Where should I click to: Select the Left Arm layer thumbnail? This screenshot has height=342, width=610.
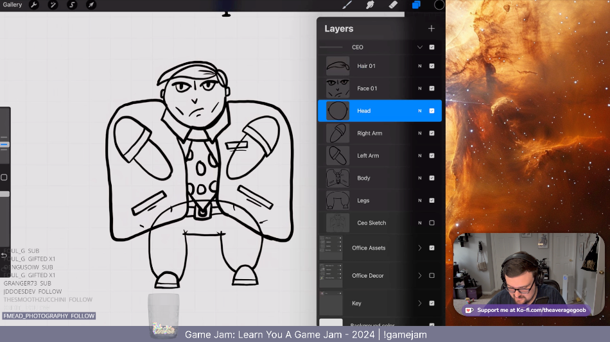coord(338,156)
